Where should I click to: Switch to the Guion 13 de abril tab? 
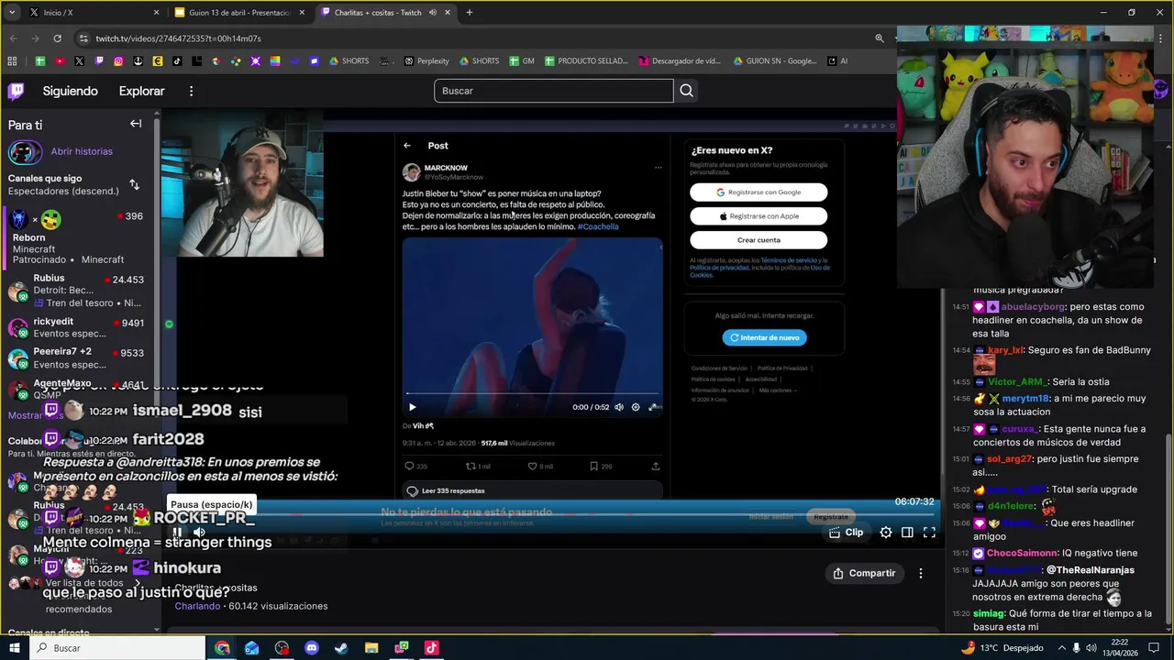240,13
